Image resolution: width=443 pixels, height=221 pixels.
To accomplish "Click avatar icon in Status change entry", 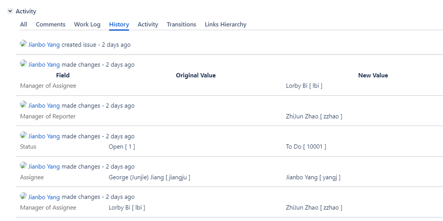I will (x=24, y=135).
